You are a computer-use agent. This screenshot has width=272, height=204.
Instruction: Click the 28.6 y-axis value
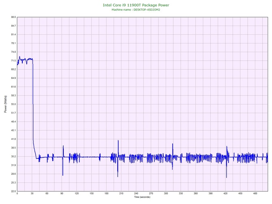click(x=13, y=174)
